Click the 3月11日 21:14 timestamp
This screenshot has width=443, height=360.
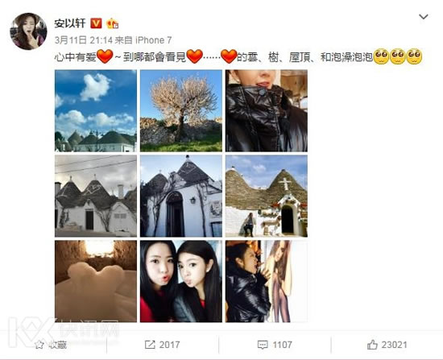[84, 40]
